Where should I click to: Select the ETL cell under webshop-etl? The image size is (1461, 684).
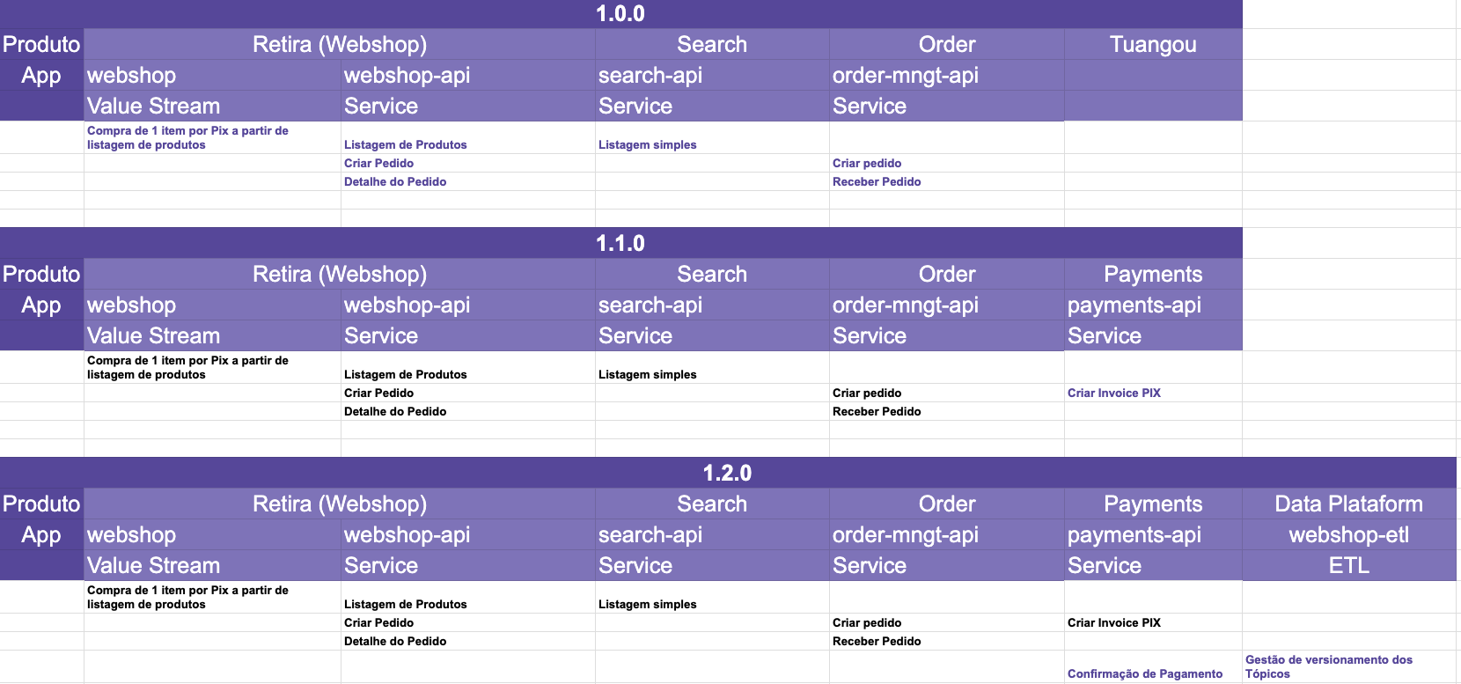pos(1348,566)
